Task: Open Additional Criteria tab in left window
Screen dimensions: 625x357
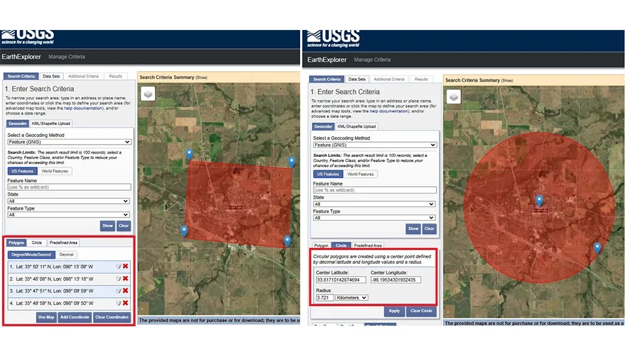Action: click(83, 76)
